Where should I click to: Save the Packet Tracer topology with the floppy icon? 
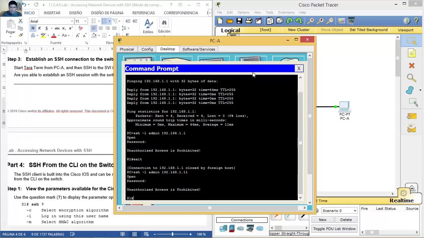[x=239, y=21]
